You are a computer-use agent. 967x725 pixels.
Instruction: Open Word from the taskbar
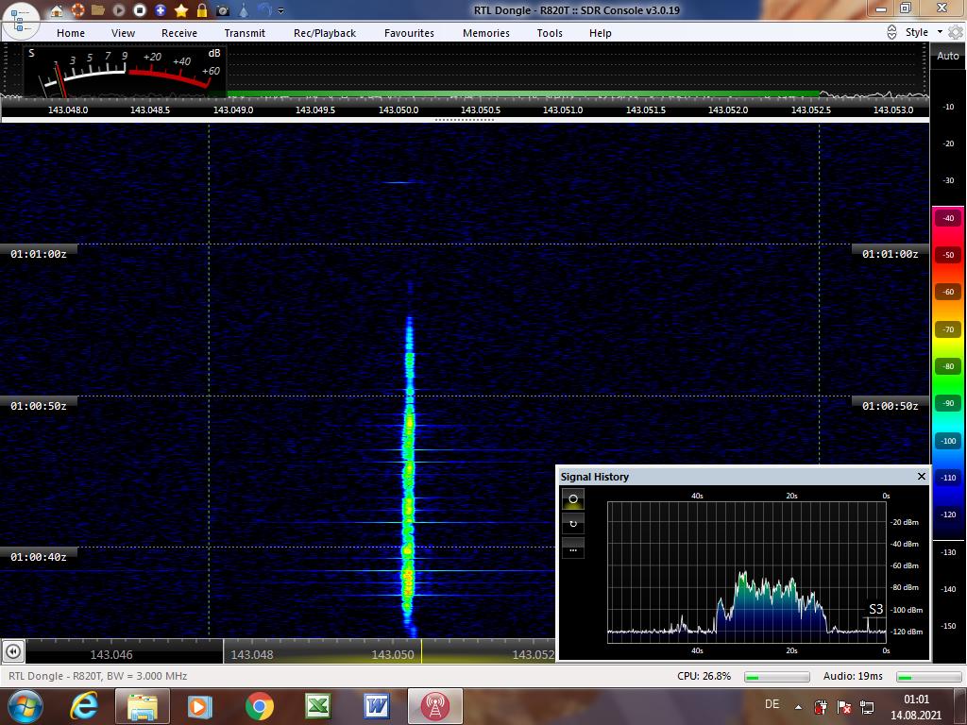tap(377, 706)
